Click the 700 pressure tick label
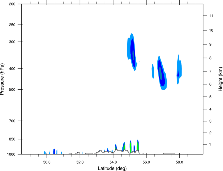 pyautogui.click(x=12, y=121)
